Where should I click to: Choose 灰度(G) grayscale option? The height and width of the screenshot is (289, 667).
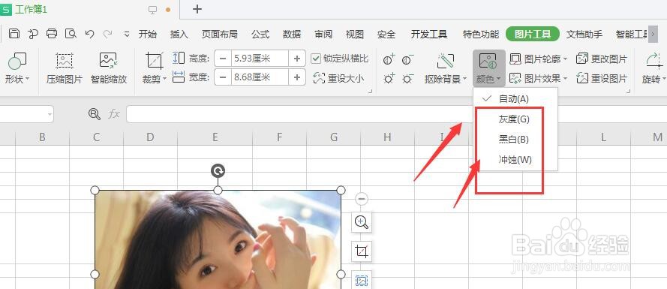(x=515, y=119)
